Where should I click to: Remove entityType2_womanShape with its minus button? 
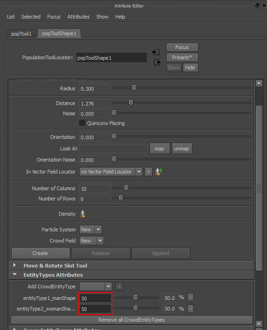[190, 309]
